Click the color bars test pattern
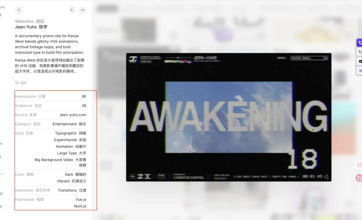Image resolution: width=362 pixels, height=220 pixels. 178,62
